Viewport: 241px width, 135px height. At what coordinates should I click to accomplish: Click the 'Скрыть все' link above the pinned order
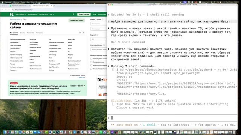81,78
